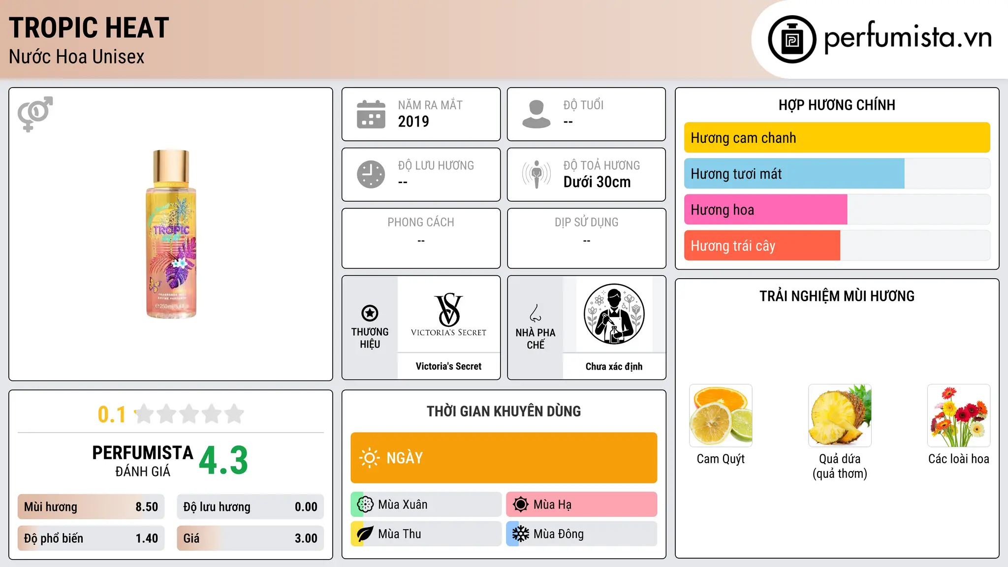Click the Độ lưu hương 0.00 score bar

[x=251, y=507]
